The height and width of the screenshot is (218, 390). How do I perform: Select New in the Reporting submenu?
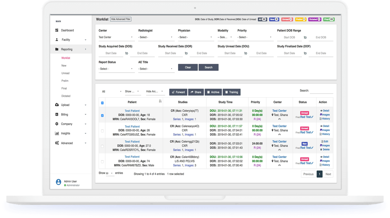(x=64, y=66)
